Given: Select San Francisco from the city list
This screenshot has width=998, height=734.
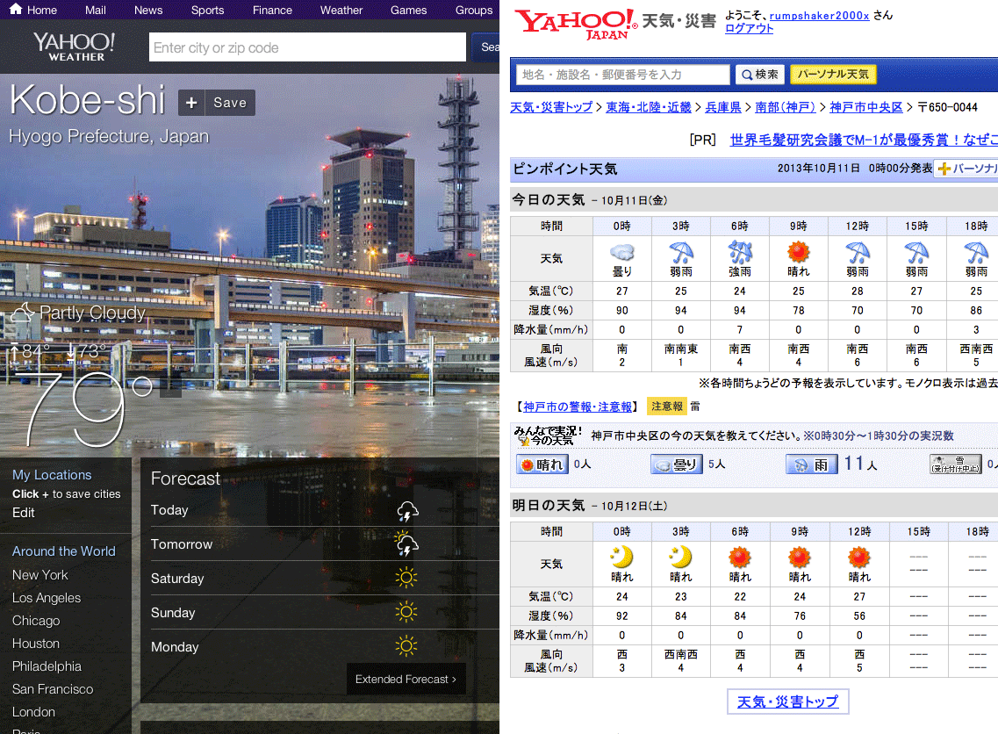Looking at the screenshot, I should (53, 689).
